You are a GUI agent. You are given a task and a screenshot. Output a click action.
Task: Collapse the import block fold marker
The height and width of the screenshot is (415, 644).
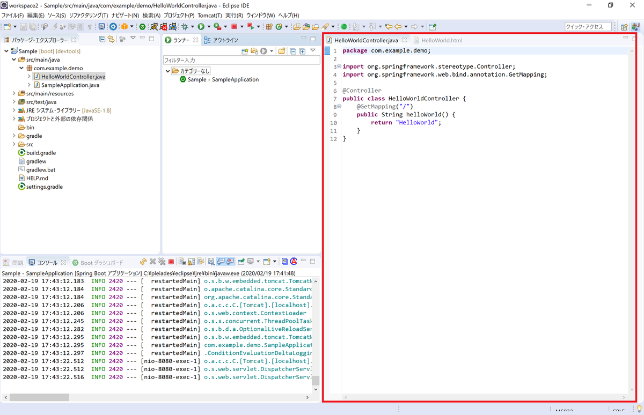point(339,66)
